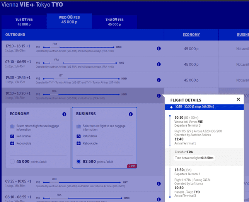249x202 pixels.
Task: Click Business card Refundable icon
Action: [78, 136]
